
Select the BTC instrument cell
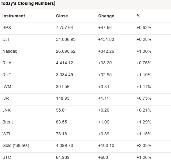[x=7, y=157]
